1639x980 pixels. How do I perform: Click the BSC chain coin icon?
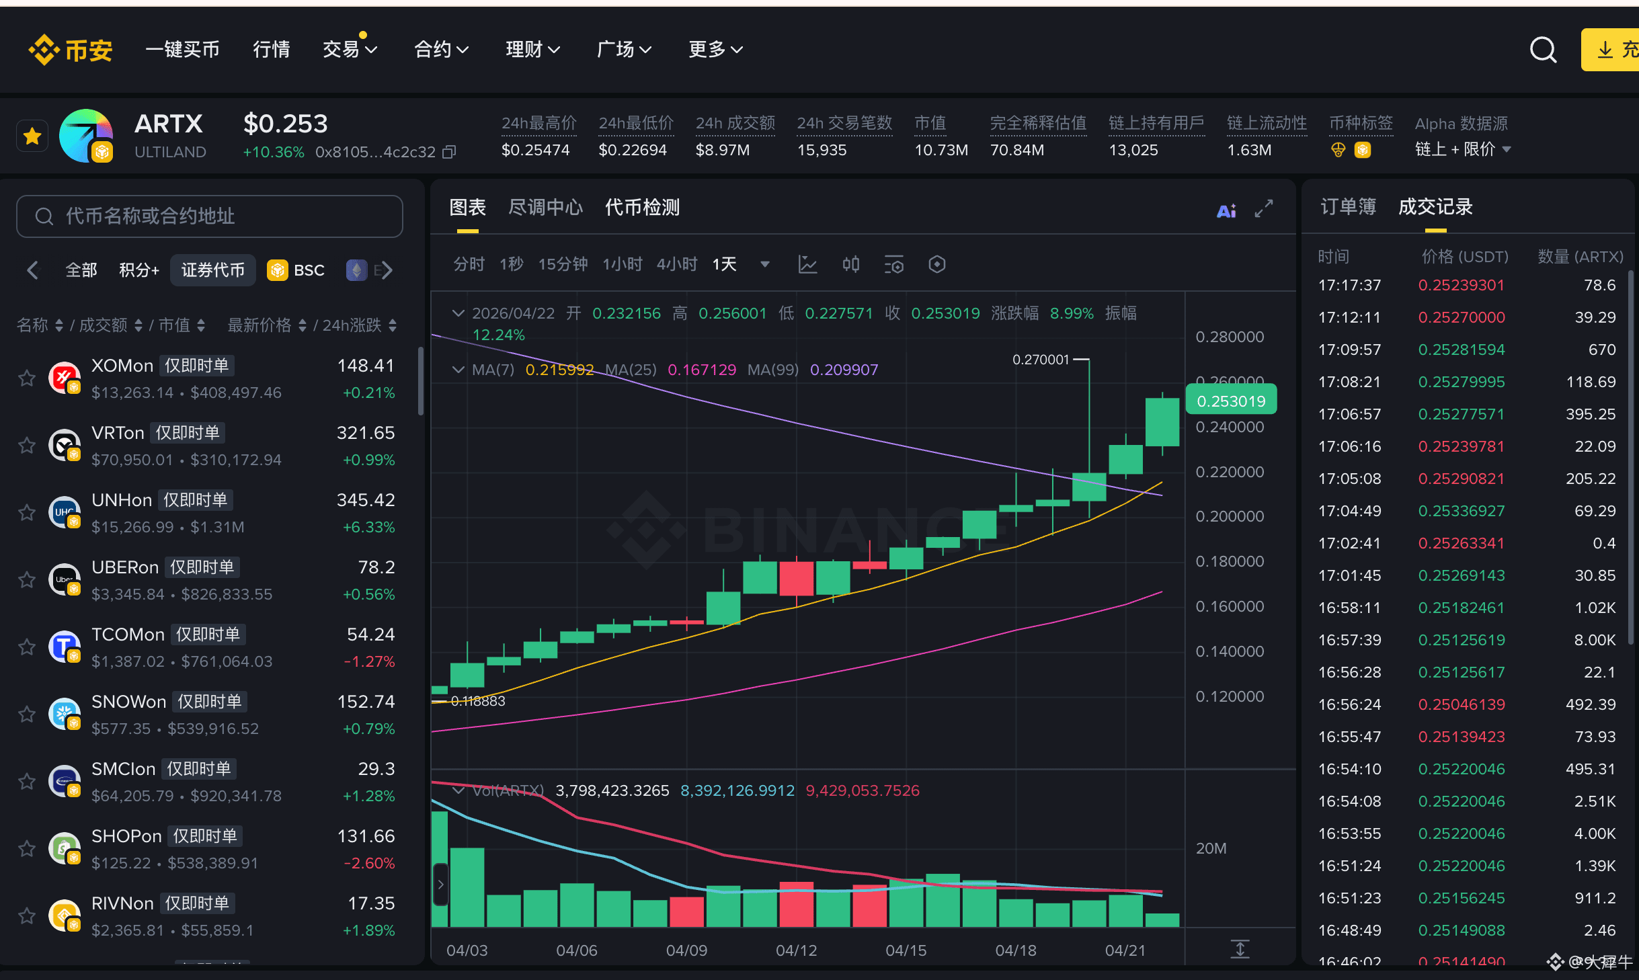click(277, 270)
